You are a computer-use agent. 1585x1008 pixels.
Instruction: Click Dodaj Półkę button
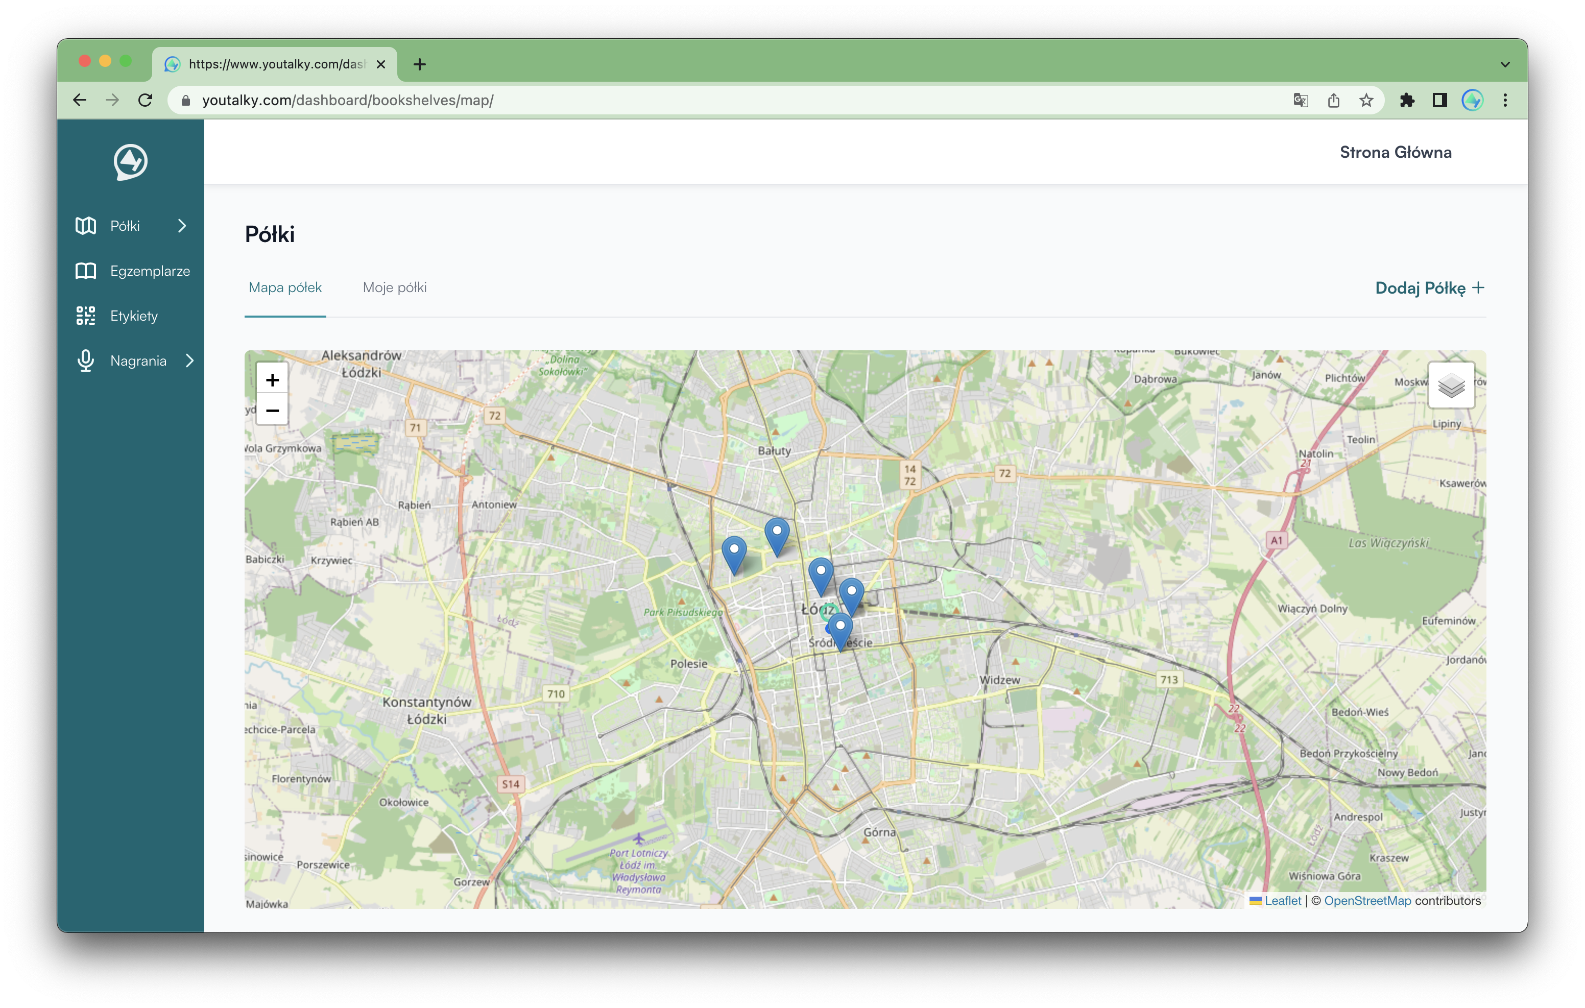[1429, 289]
